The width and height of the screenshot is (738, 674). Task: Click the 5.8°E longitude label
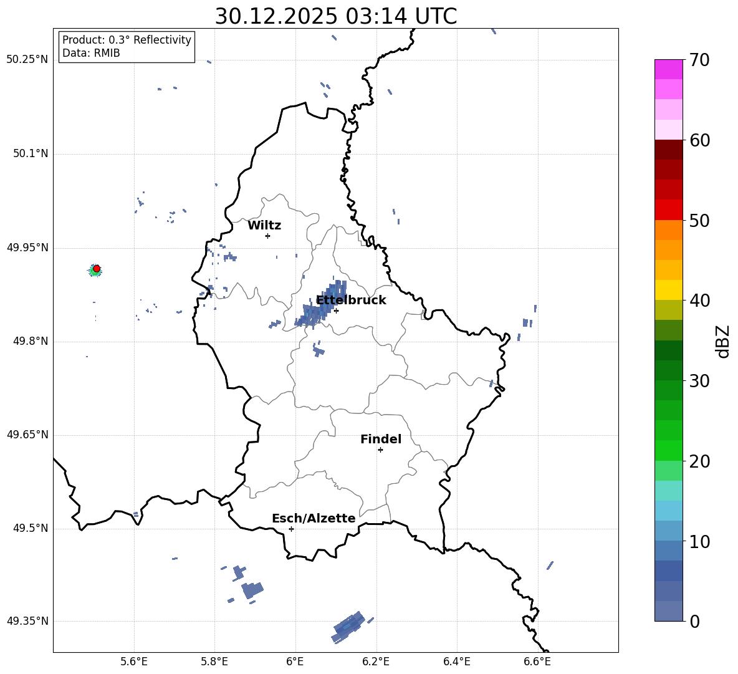click(x=214, y=662)
